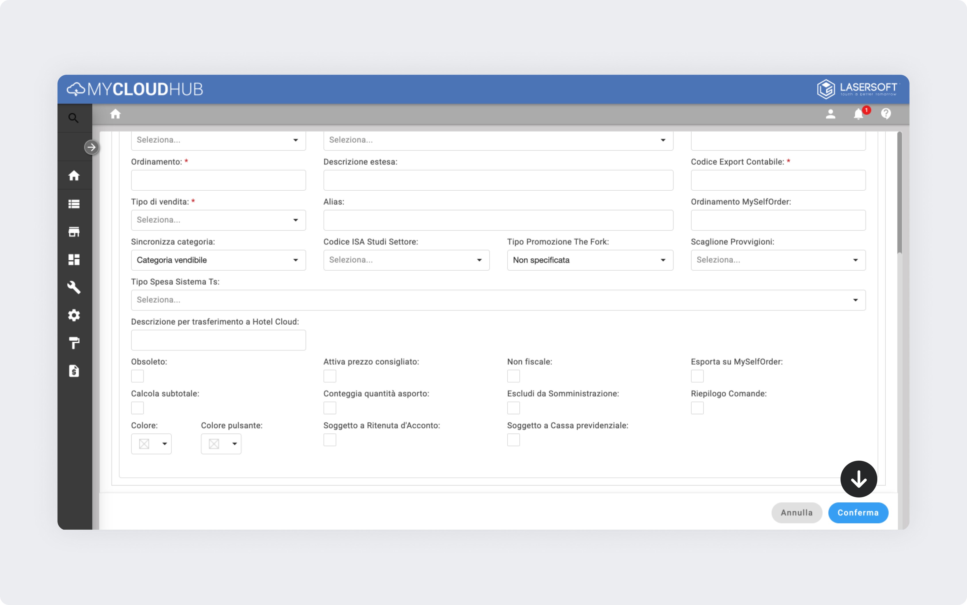Open the wrench tools sidebar icon
Image resolution: width=967 pixels, height=605 pixels.
[74, 287]
